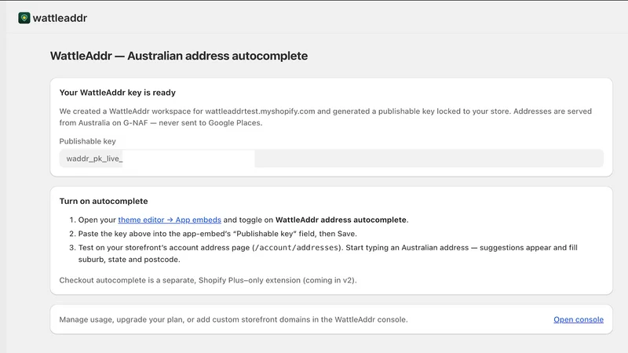Viewport: 628px width, 353px height.
Task: Click the 'Turn on autocomplete' heading
Action: pyautogui.click(x=104, y=201)
